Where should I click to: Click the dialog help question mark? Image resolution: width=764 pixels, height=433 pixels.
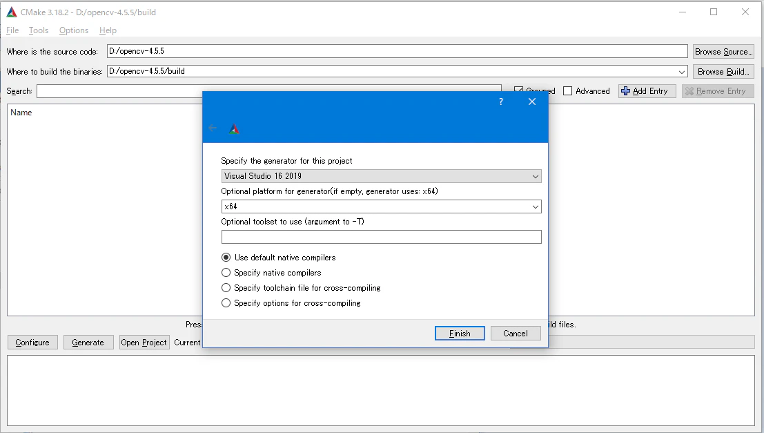click(501, 102)
